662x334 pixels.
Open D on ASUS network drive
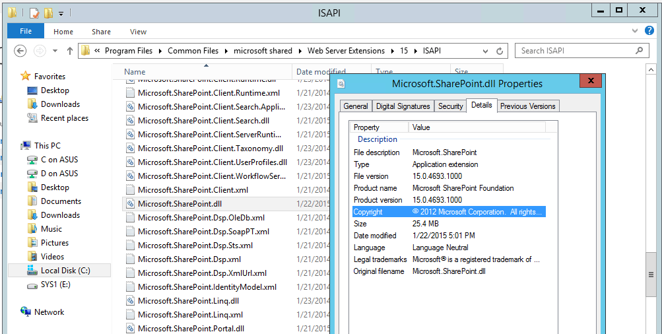tap(59, 174)
